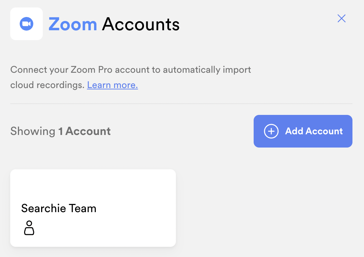Close the Zoom Accounts dialog
Image resolution: width=364 pixels, height=257 pixels.
pyautogui.click(x=342, y=18)
